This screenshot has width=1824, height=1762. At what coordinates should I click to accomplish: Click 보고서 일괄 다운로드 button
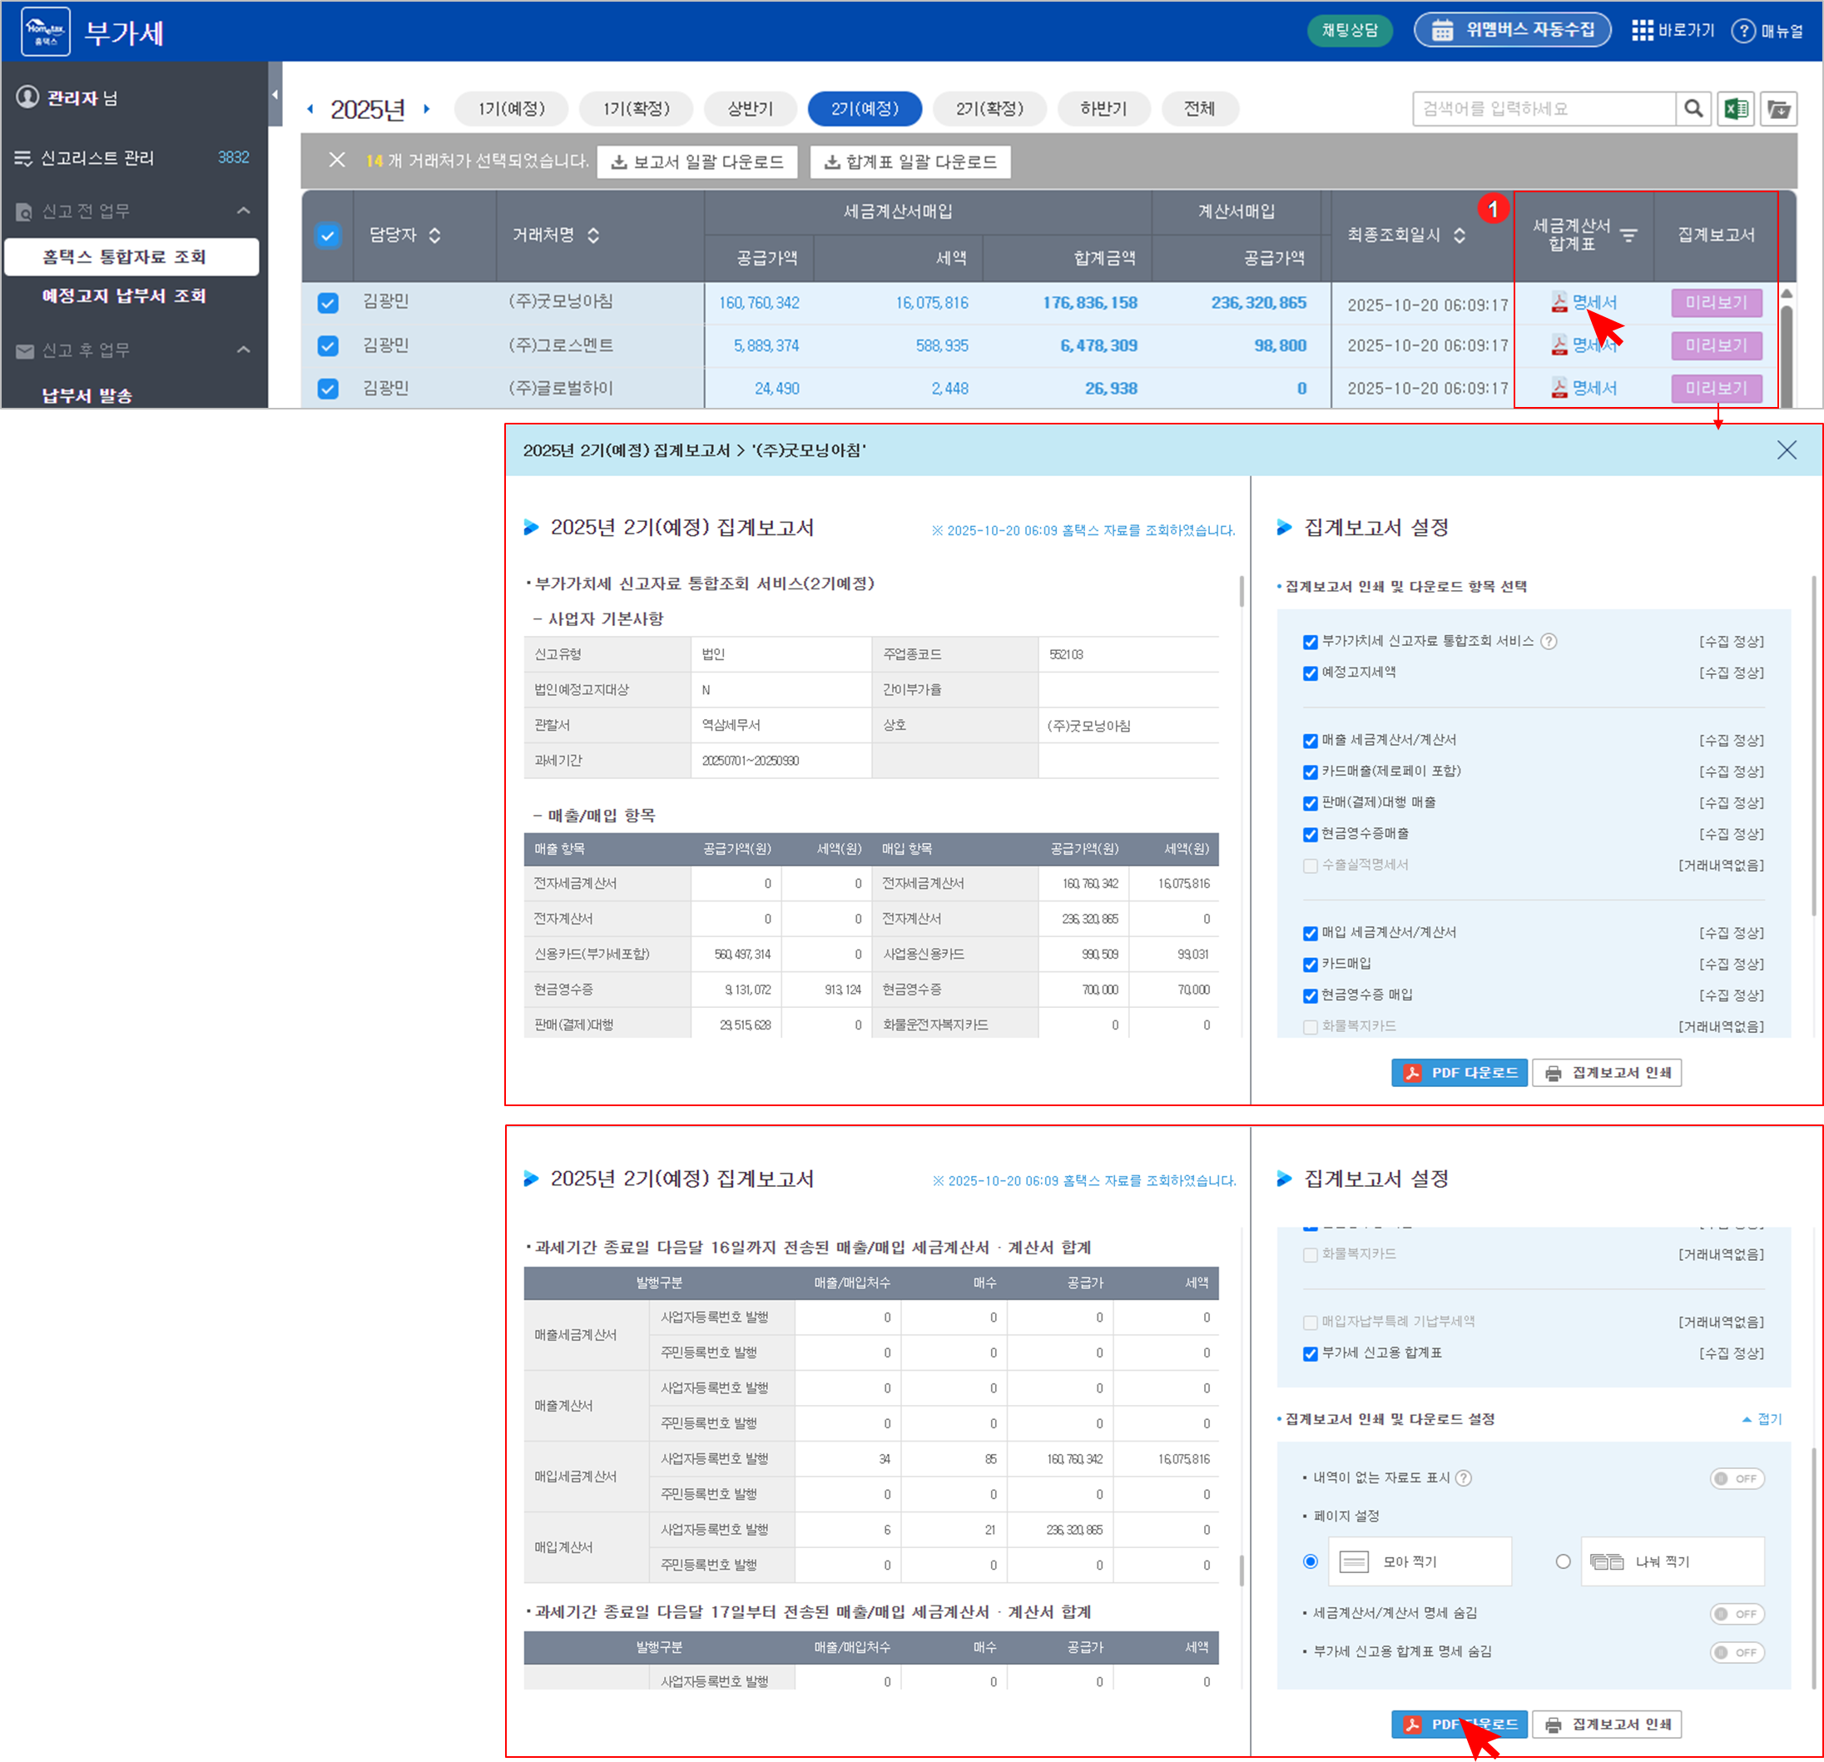tap(697, 162)
